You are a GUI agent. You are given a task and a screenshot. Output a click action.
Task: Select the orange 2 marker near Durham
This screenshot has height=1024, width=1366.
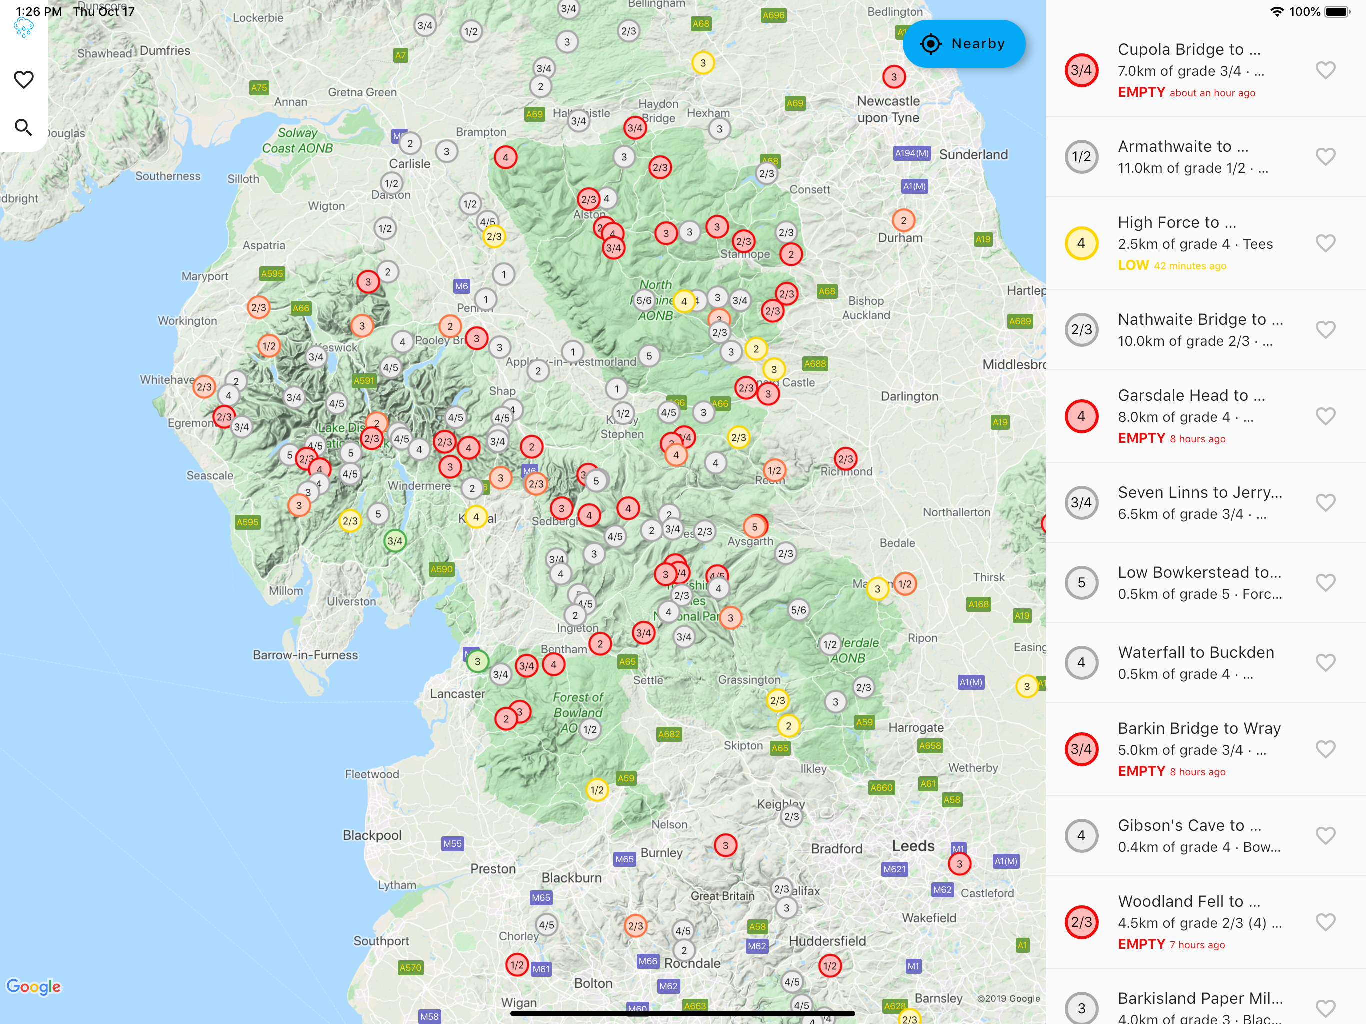pyautogui.click(x=903, y=220)
